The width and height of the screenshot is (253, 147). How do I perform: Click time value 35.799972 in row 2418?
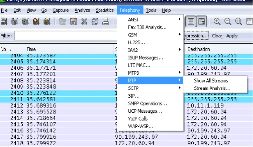pos(41,143)
